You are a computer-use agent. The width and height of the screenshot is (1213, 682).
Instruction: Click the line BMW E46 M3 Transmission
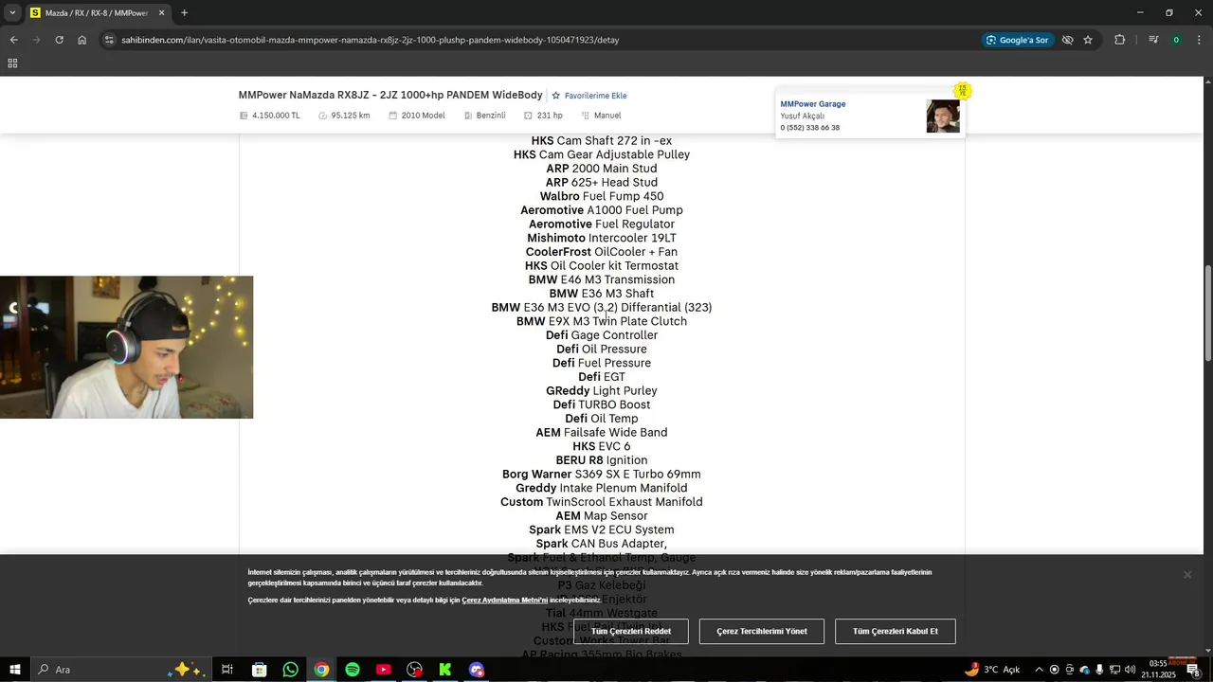[x=602, y=279]
